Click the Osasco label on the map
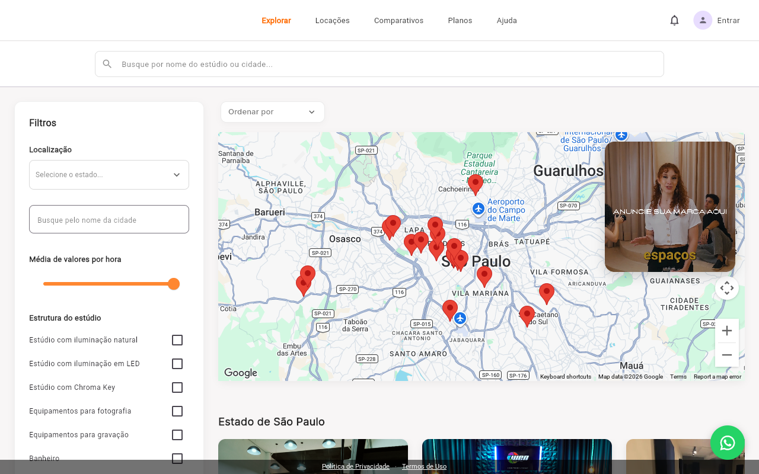The image size is (759, 474). pos(345,239)
